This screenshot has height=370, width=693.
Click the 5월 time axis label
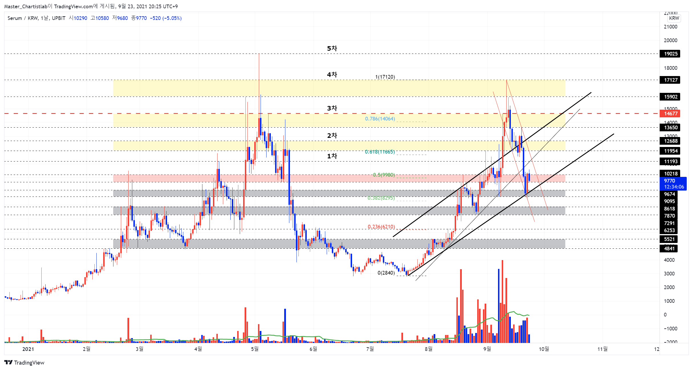tap(255, 349)
